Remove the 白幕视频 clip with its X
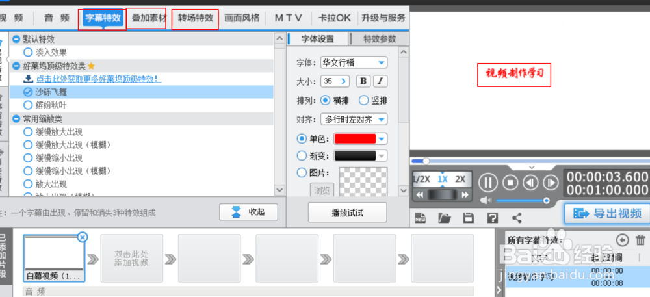 tap(83, 237)
